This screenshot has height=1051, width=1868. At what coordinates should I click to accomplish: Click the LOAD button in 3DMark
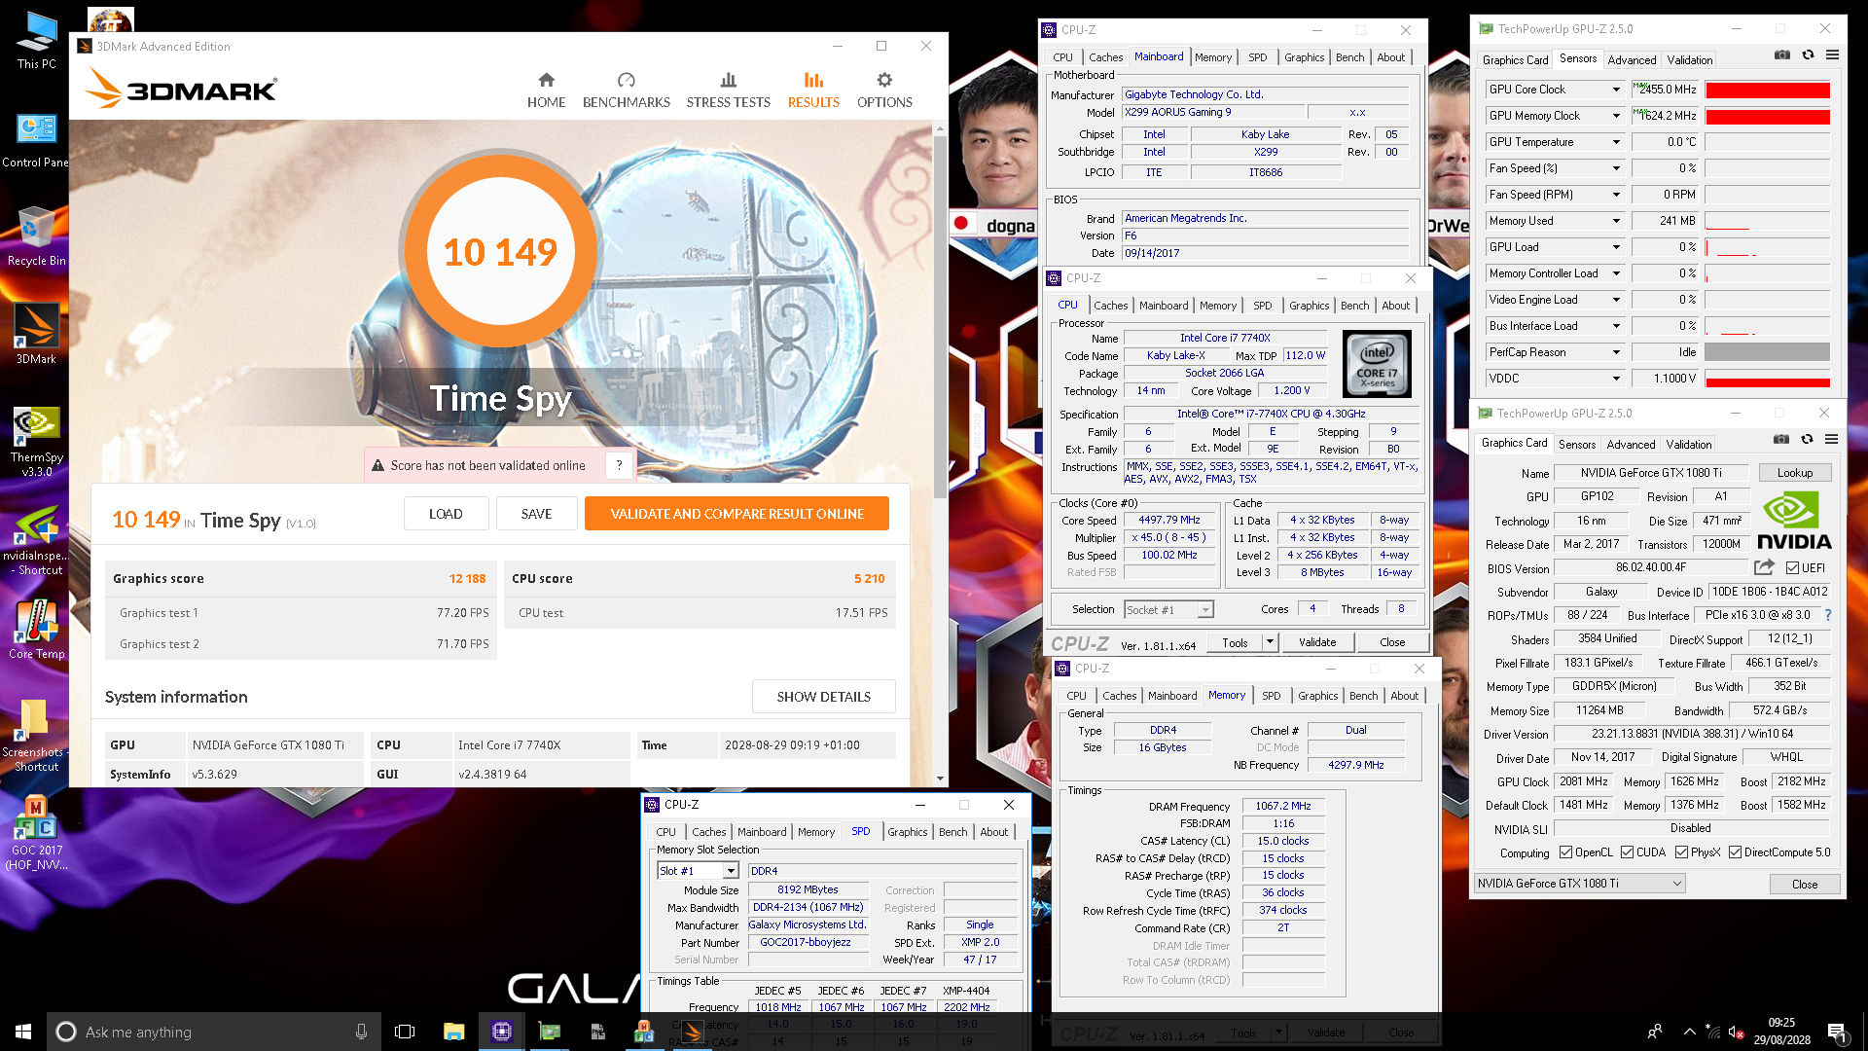(446, 514)
